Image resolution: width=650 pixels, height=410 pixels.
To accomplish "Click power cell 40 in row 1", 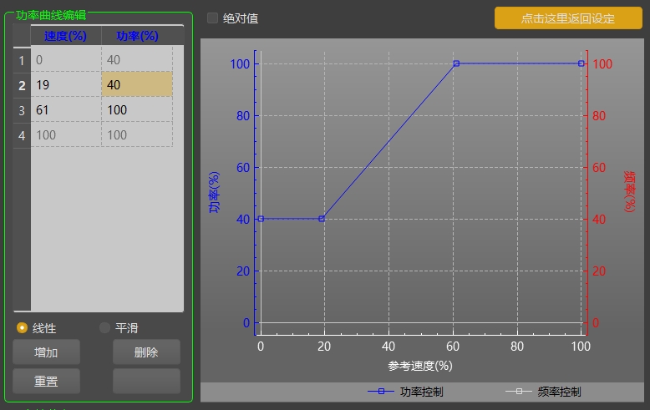I will pos(137,59).
